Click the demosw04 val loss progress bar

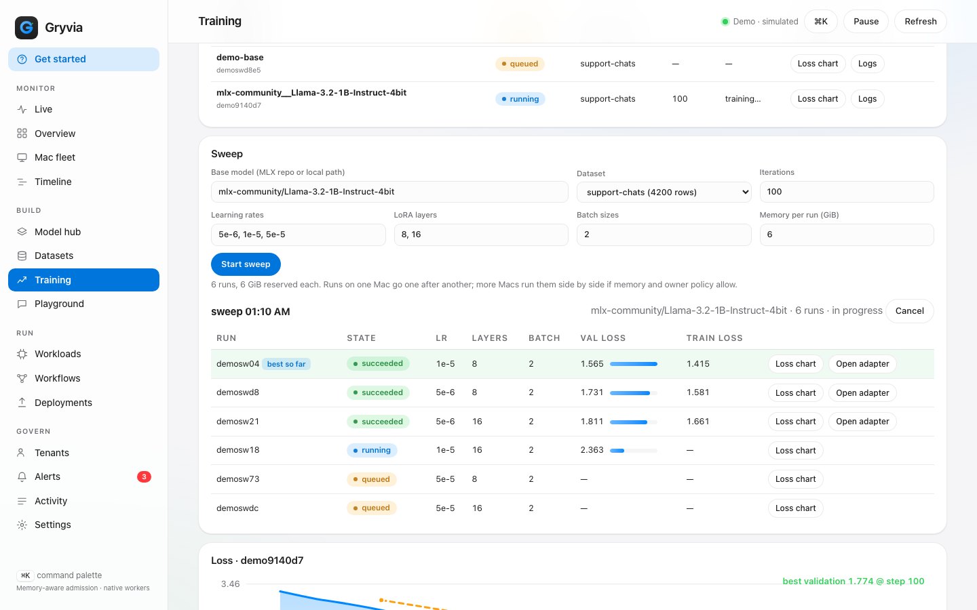634,364
